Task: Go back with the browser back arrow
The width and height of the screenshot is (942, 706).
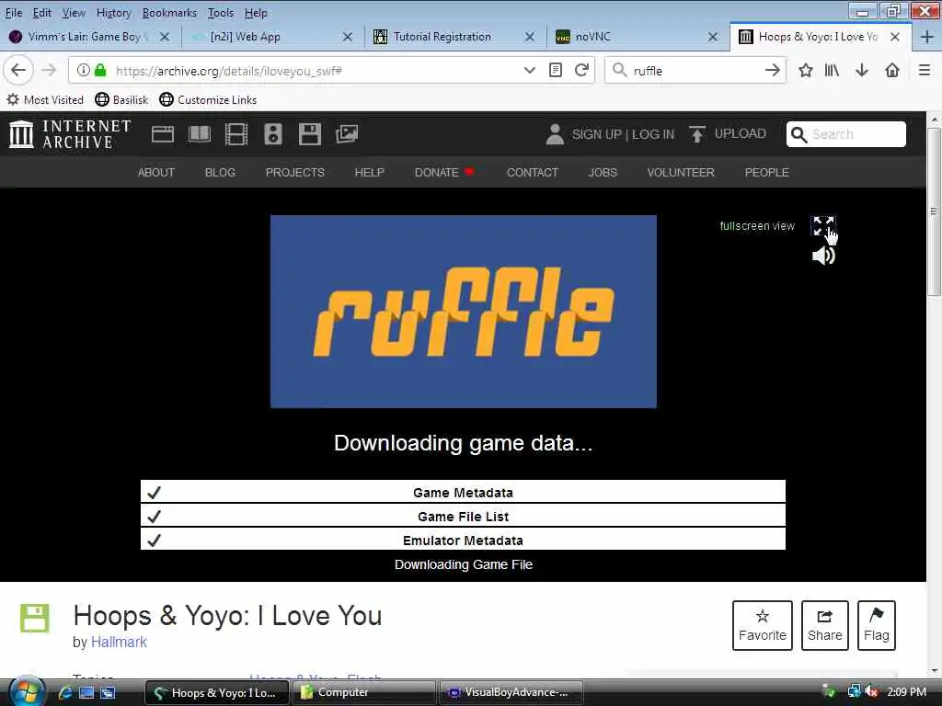Action: click(x=18, y=70)
